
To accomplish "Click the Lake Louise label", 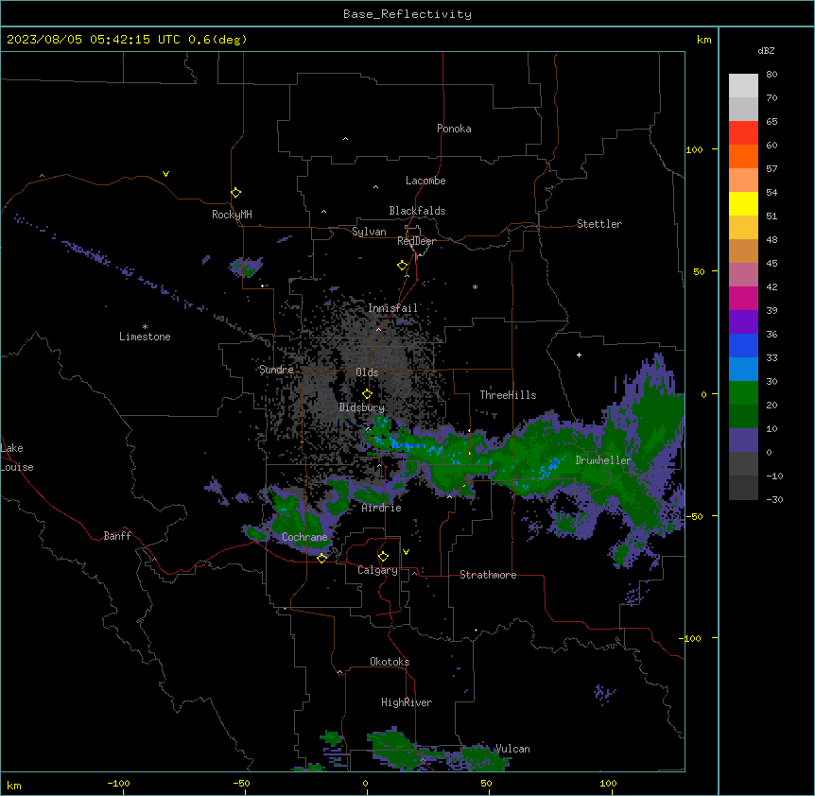I will [x=17, y=458].
